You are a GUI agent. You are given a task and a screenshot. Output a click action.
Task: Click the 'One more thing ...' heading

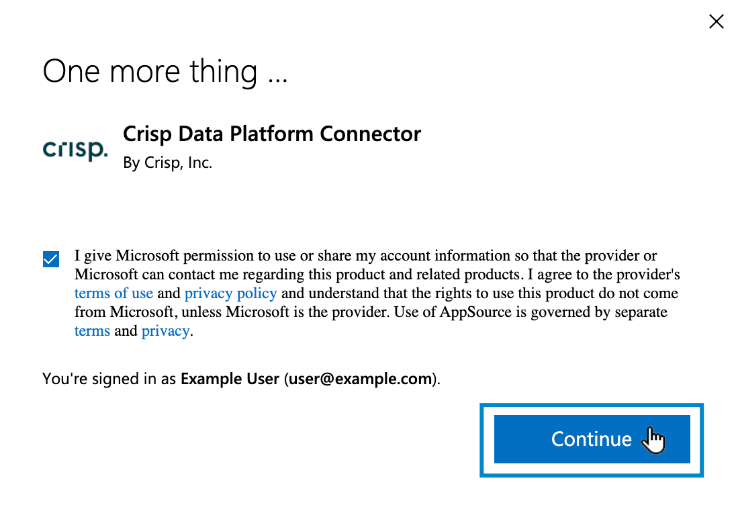point(165,71)
